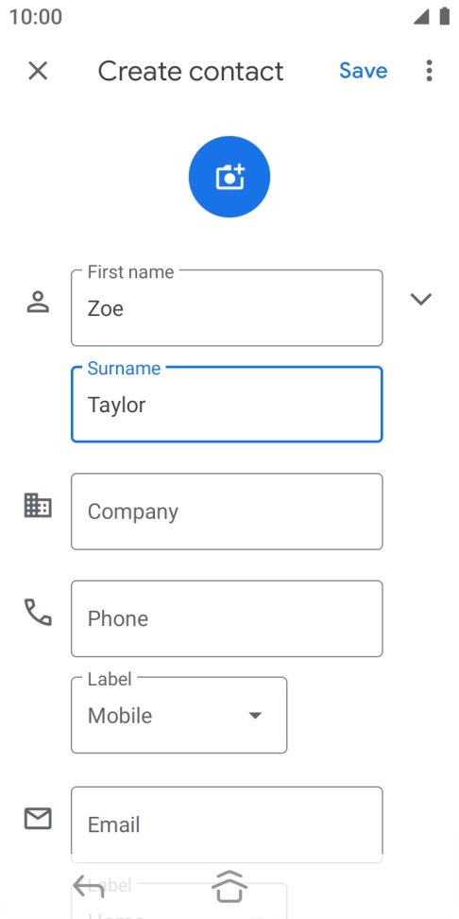This screenshot has width=459, height=919.
Task: Tap the company building icon
Action: 38,505
